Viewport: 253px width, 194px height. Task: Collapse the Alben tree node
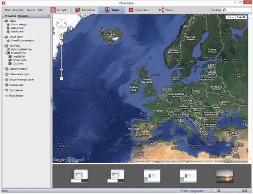tap(4, 21)
